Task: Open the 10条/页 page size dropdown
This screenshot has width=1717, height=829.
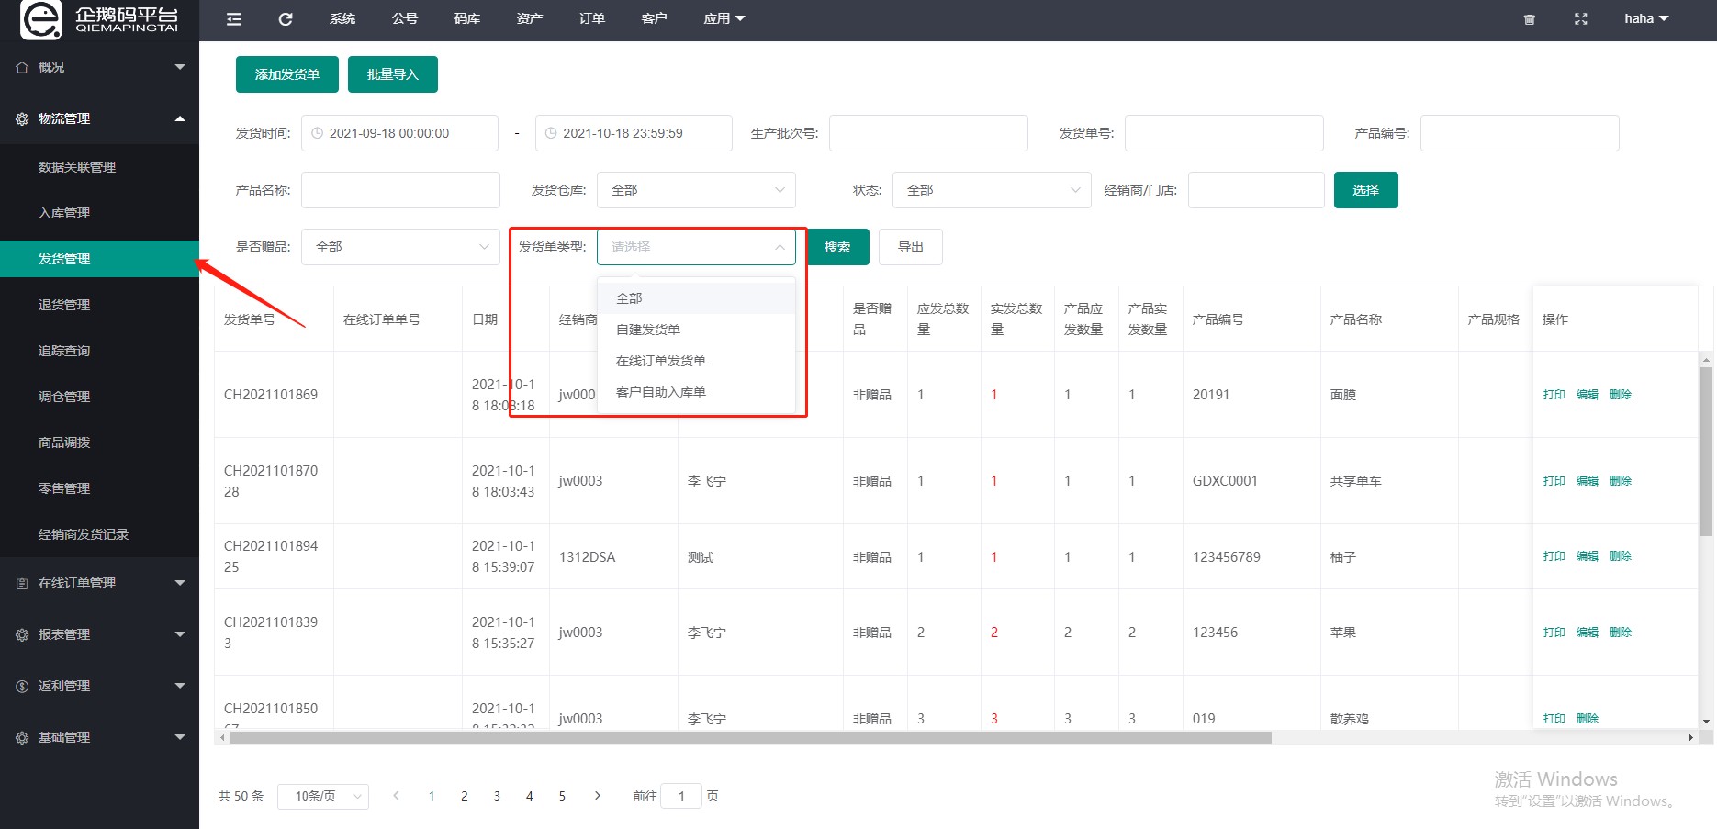Action: 323,796
